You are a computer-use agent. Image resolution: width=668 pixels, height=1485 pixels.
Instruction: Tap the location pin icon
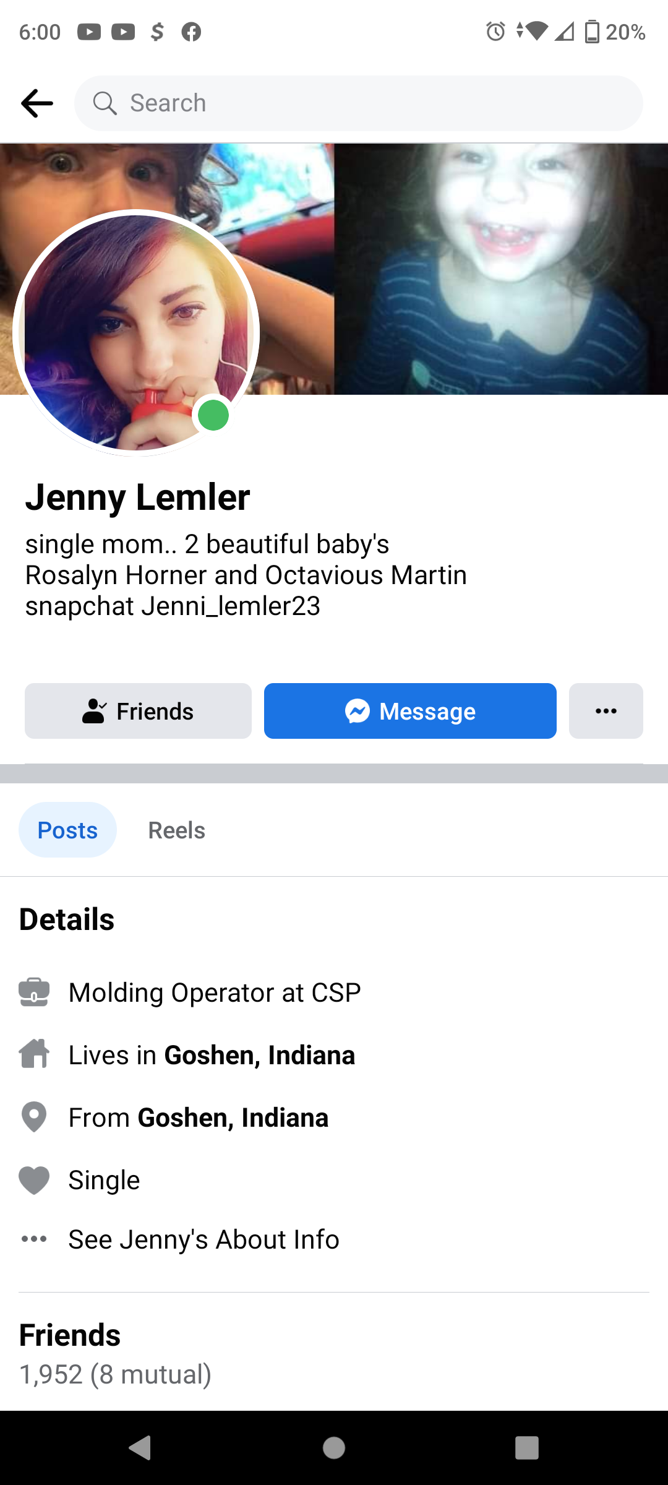point(34,1117)
